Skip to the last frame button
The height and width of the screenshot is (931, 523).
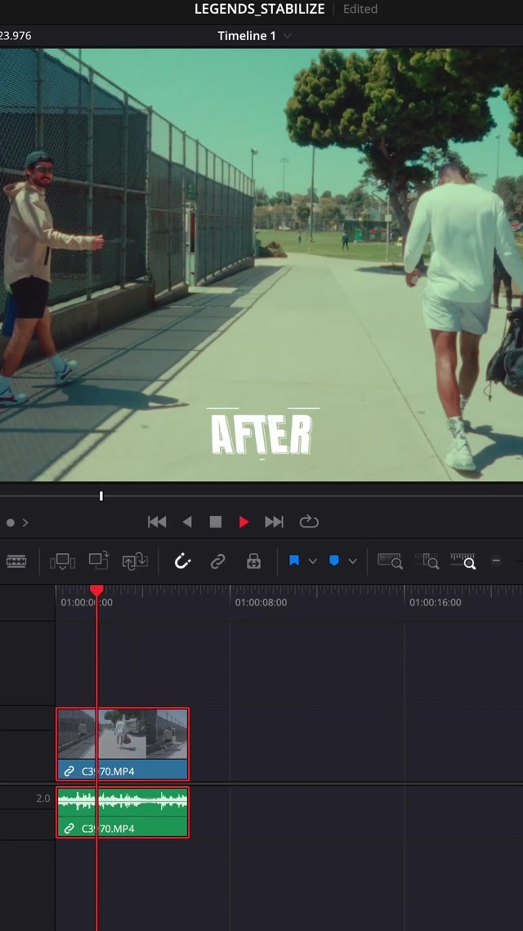tap(275, 522)
